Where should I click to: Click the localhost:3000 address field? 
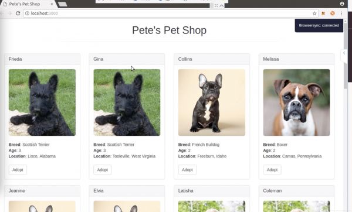tap(171, 13)
